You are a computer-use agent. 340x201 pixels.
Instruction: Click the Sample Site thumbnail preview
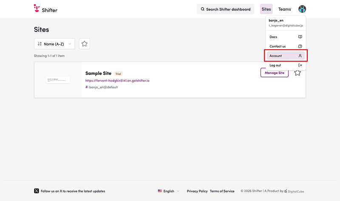click(x=58, y=80)
